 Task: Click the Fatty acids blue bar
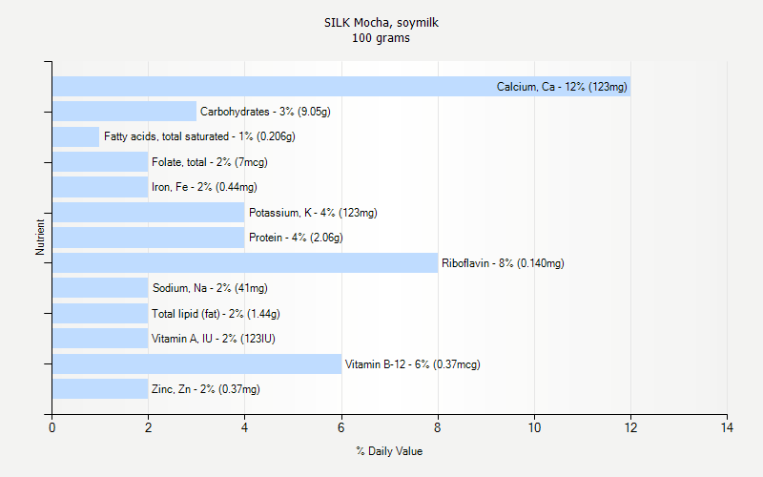pos(76,136)
